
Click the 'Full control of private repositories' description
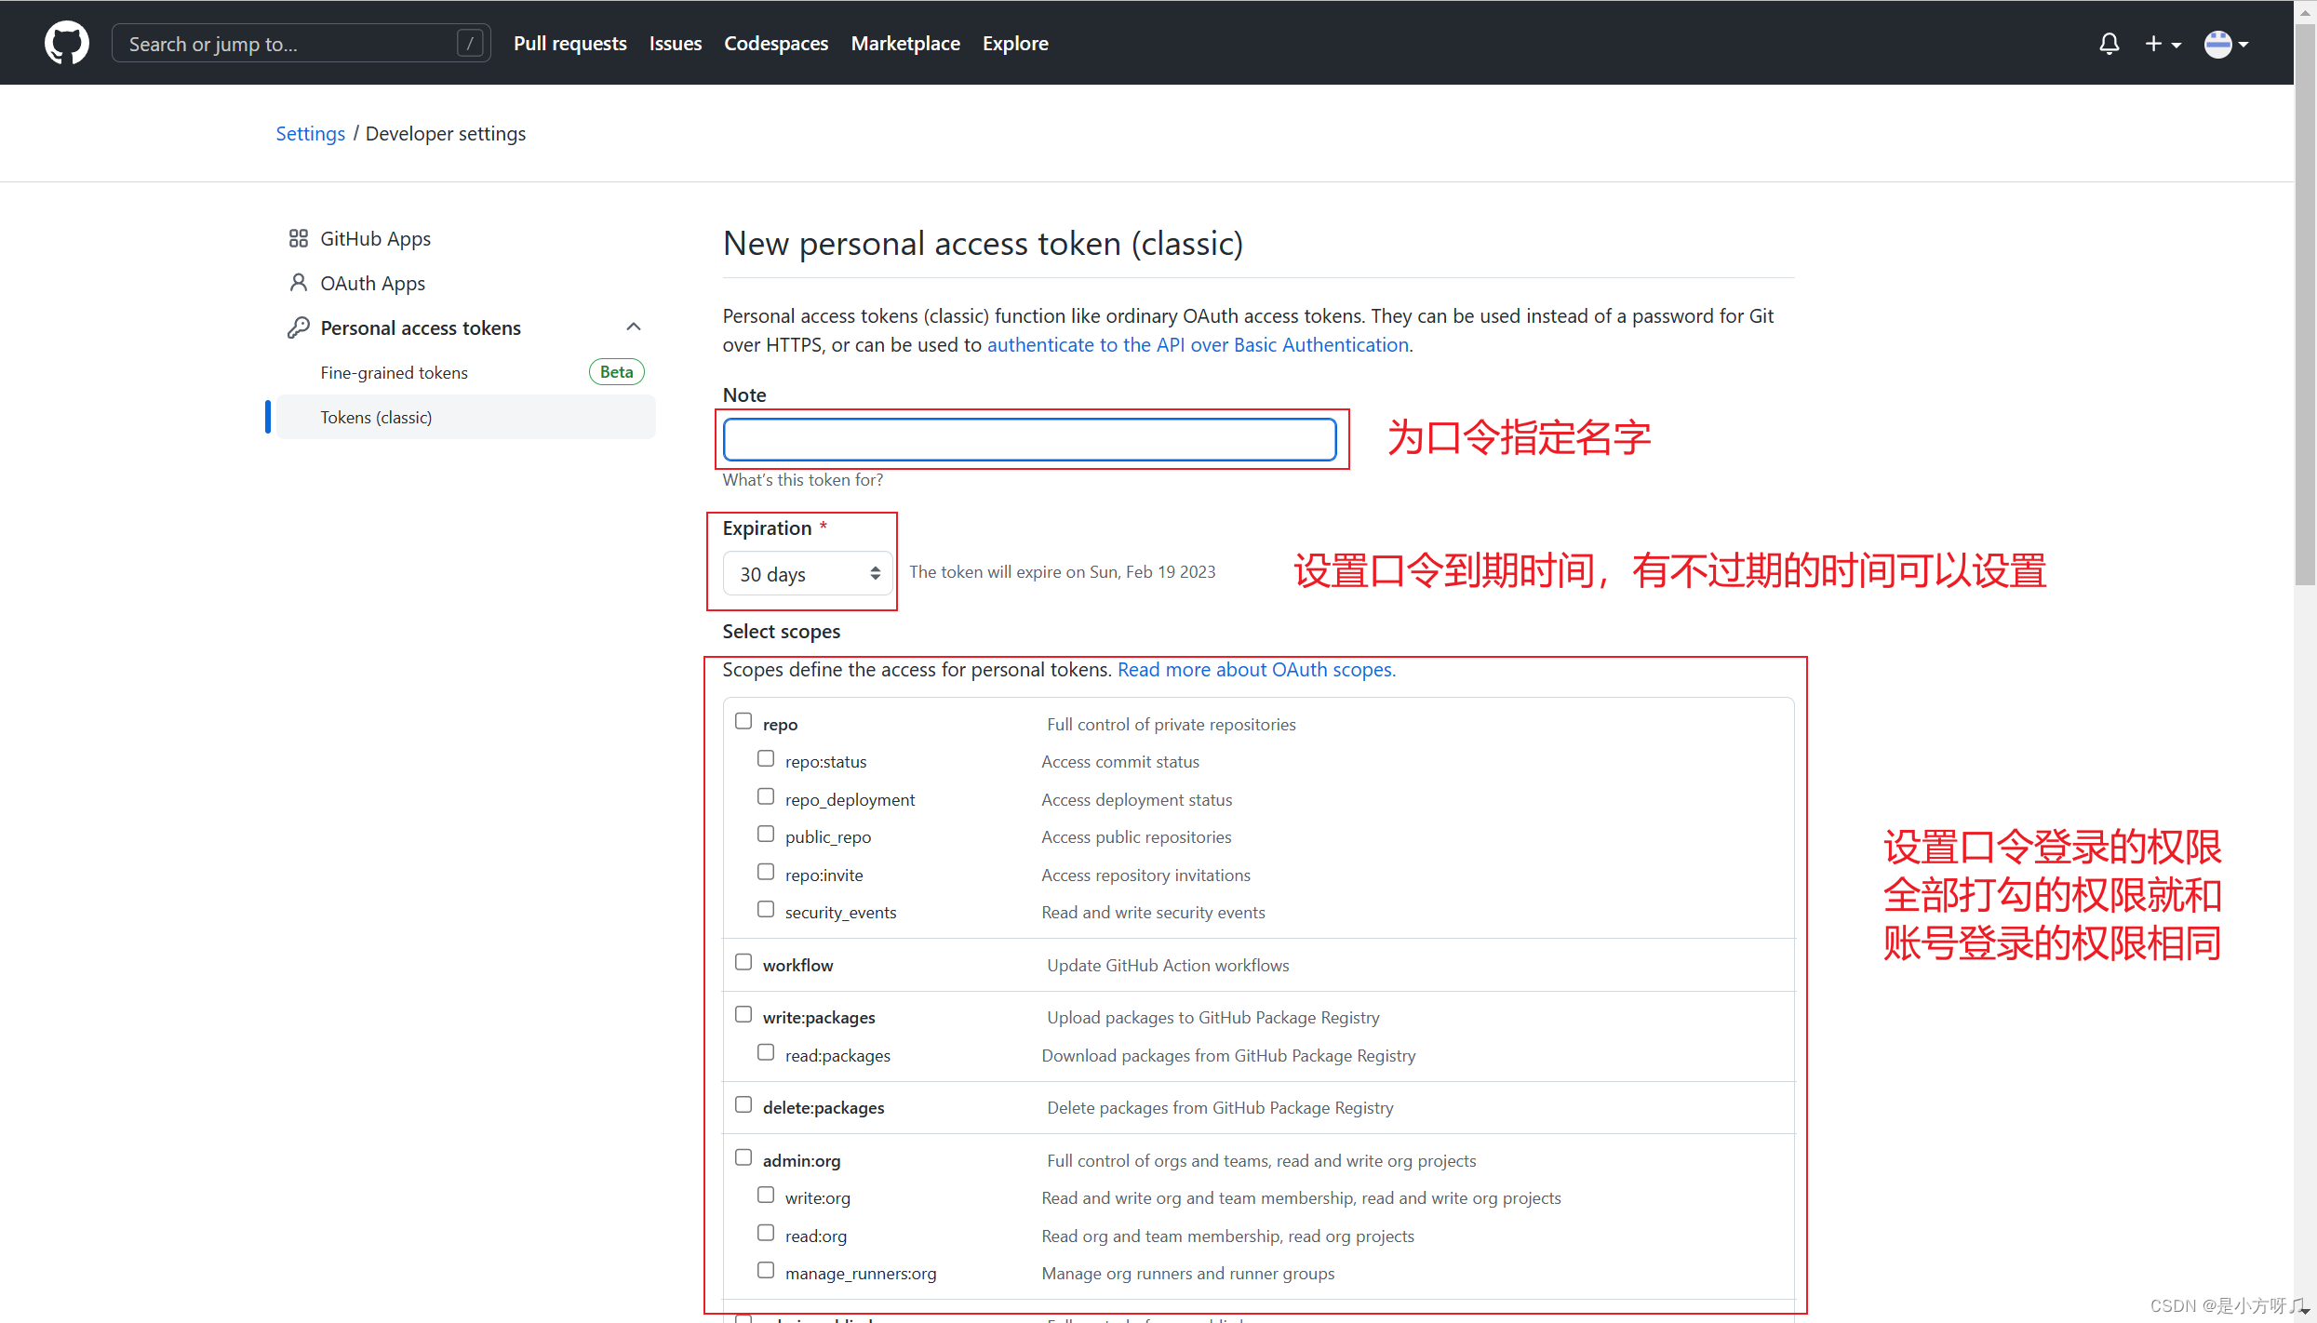pyautogui.click(x=1171, y=724)
